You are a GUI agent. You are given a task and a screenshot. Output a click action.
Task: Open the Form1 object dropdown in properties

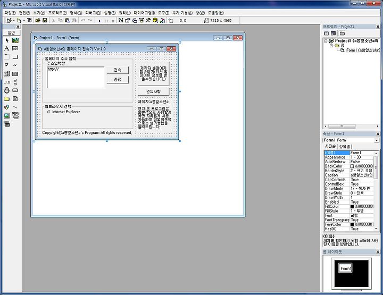[x=377, y=140]
